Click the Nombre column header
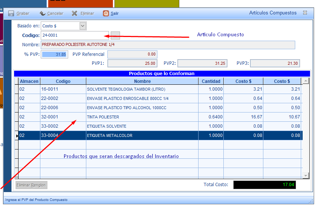This screenshot has height=215, width=323. (x=142, y=81)
